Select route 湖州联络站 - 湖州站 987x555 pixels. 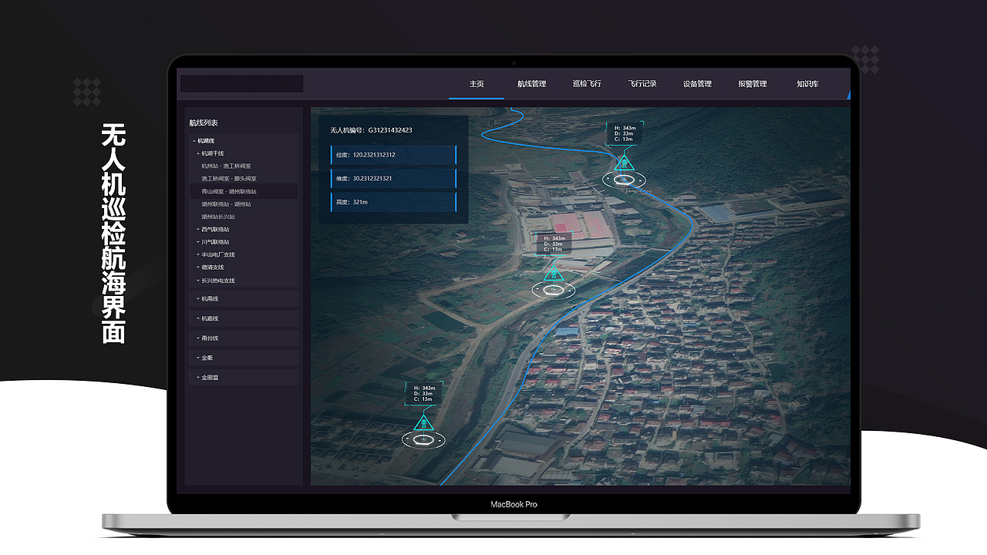click(226, 204)
